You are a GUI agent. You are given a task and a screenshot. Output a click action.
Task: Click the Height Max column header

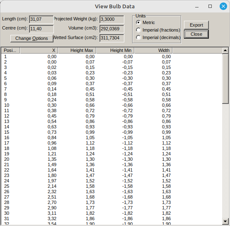pos(77,50)
